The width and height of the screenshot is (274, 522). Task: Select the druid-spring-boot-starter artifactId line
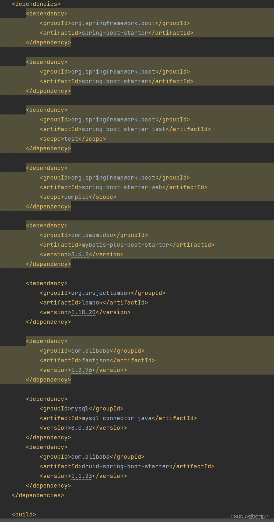pyautogui.click(x=127, y=467)
